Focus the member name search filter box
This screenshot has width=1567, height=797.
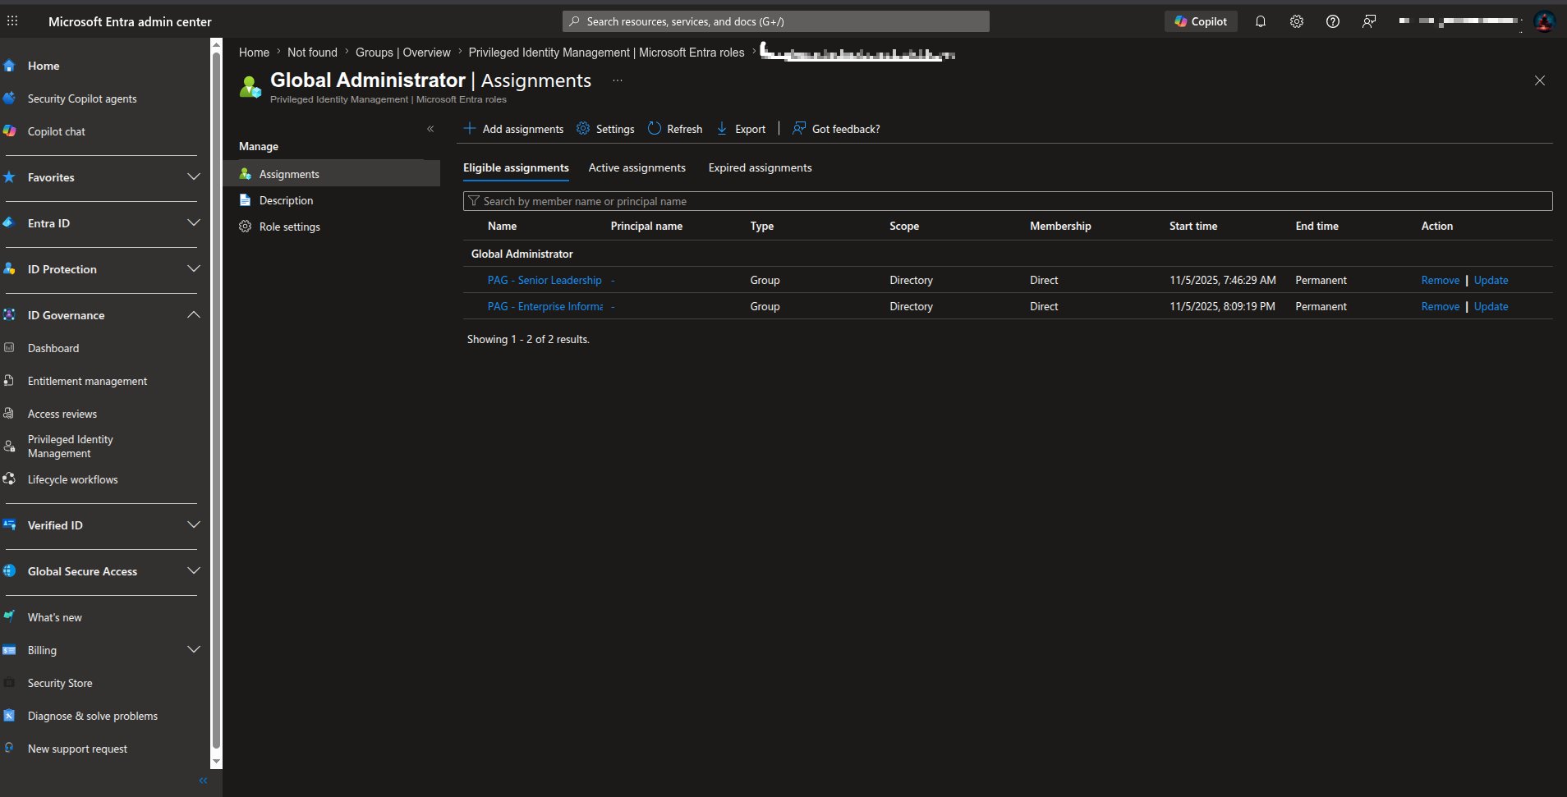[x=1008, y=201]
